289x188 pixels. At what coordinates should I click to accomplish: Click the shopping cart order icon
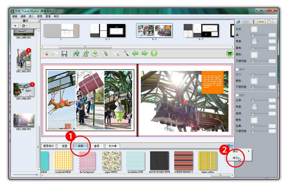tap(229, 54)
